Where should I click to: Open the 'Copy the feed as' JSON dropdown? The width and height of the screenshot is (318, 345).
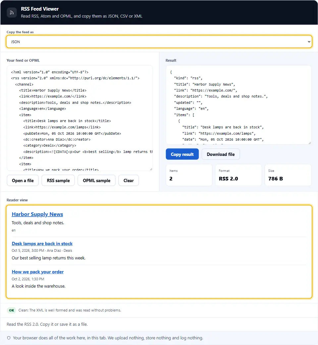159,41
